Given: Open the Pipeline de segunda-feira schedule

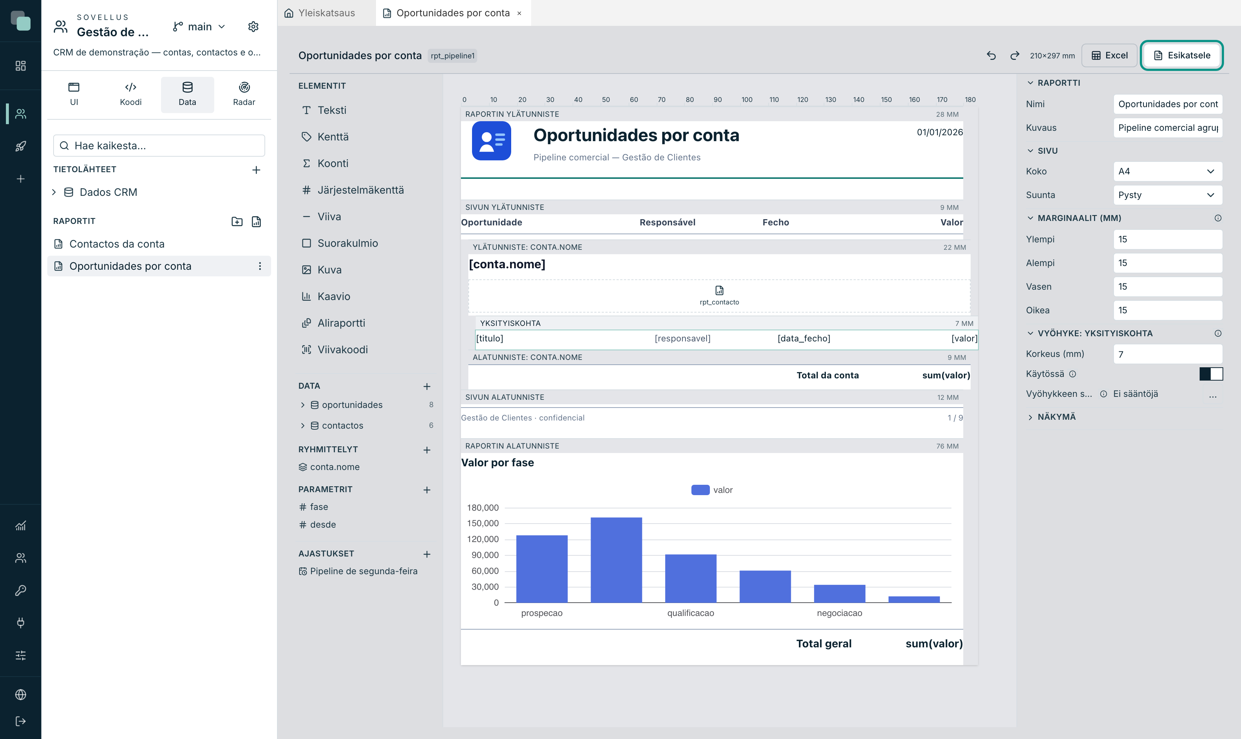Looking at the screenshot, I should point(358,571).
